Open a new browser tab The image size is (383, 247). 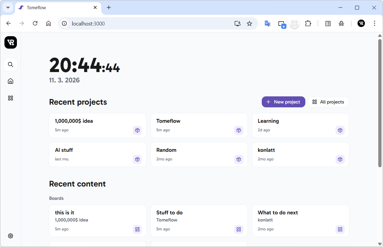click(x=109, y=8)
